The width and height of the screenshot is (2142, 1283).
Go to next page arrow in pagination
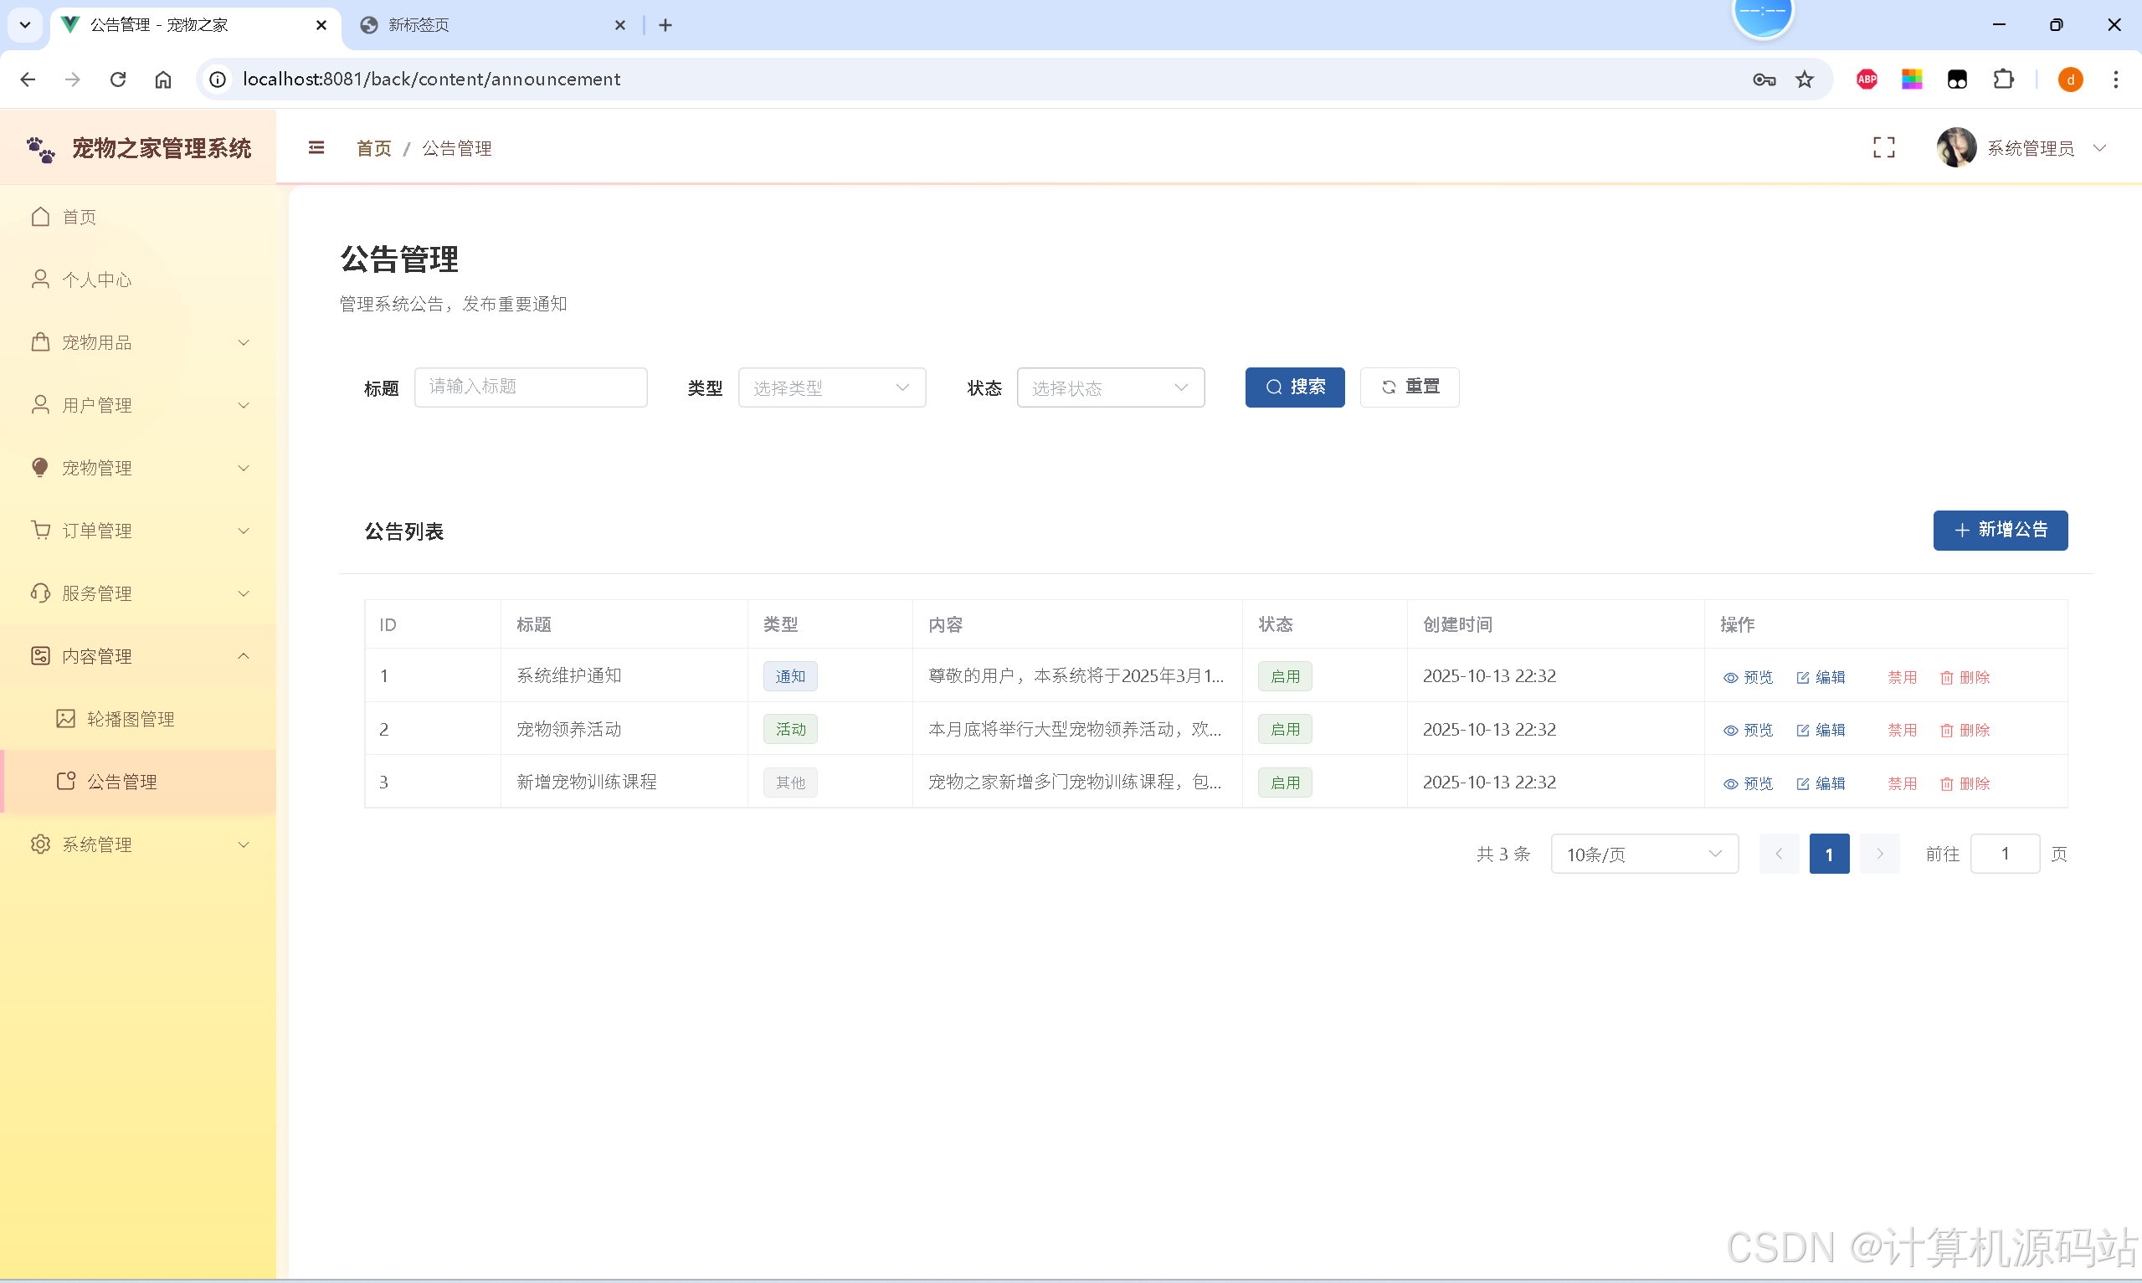[x=1879, y=854]
